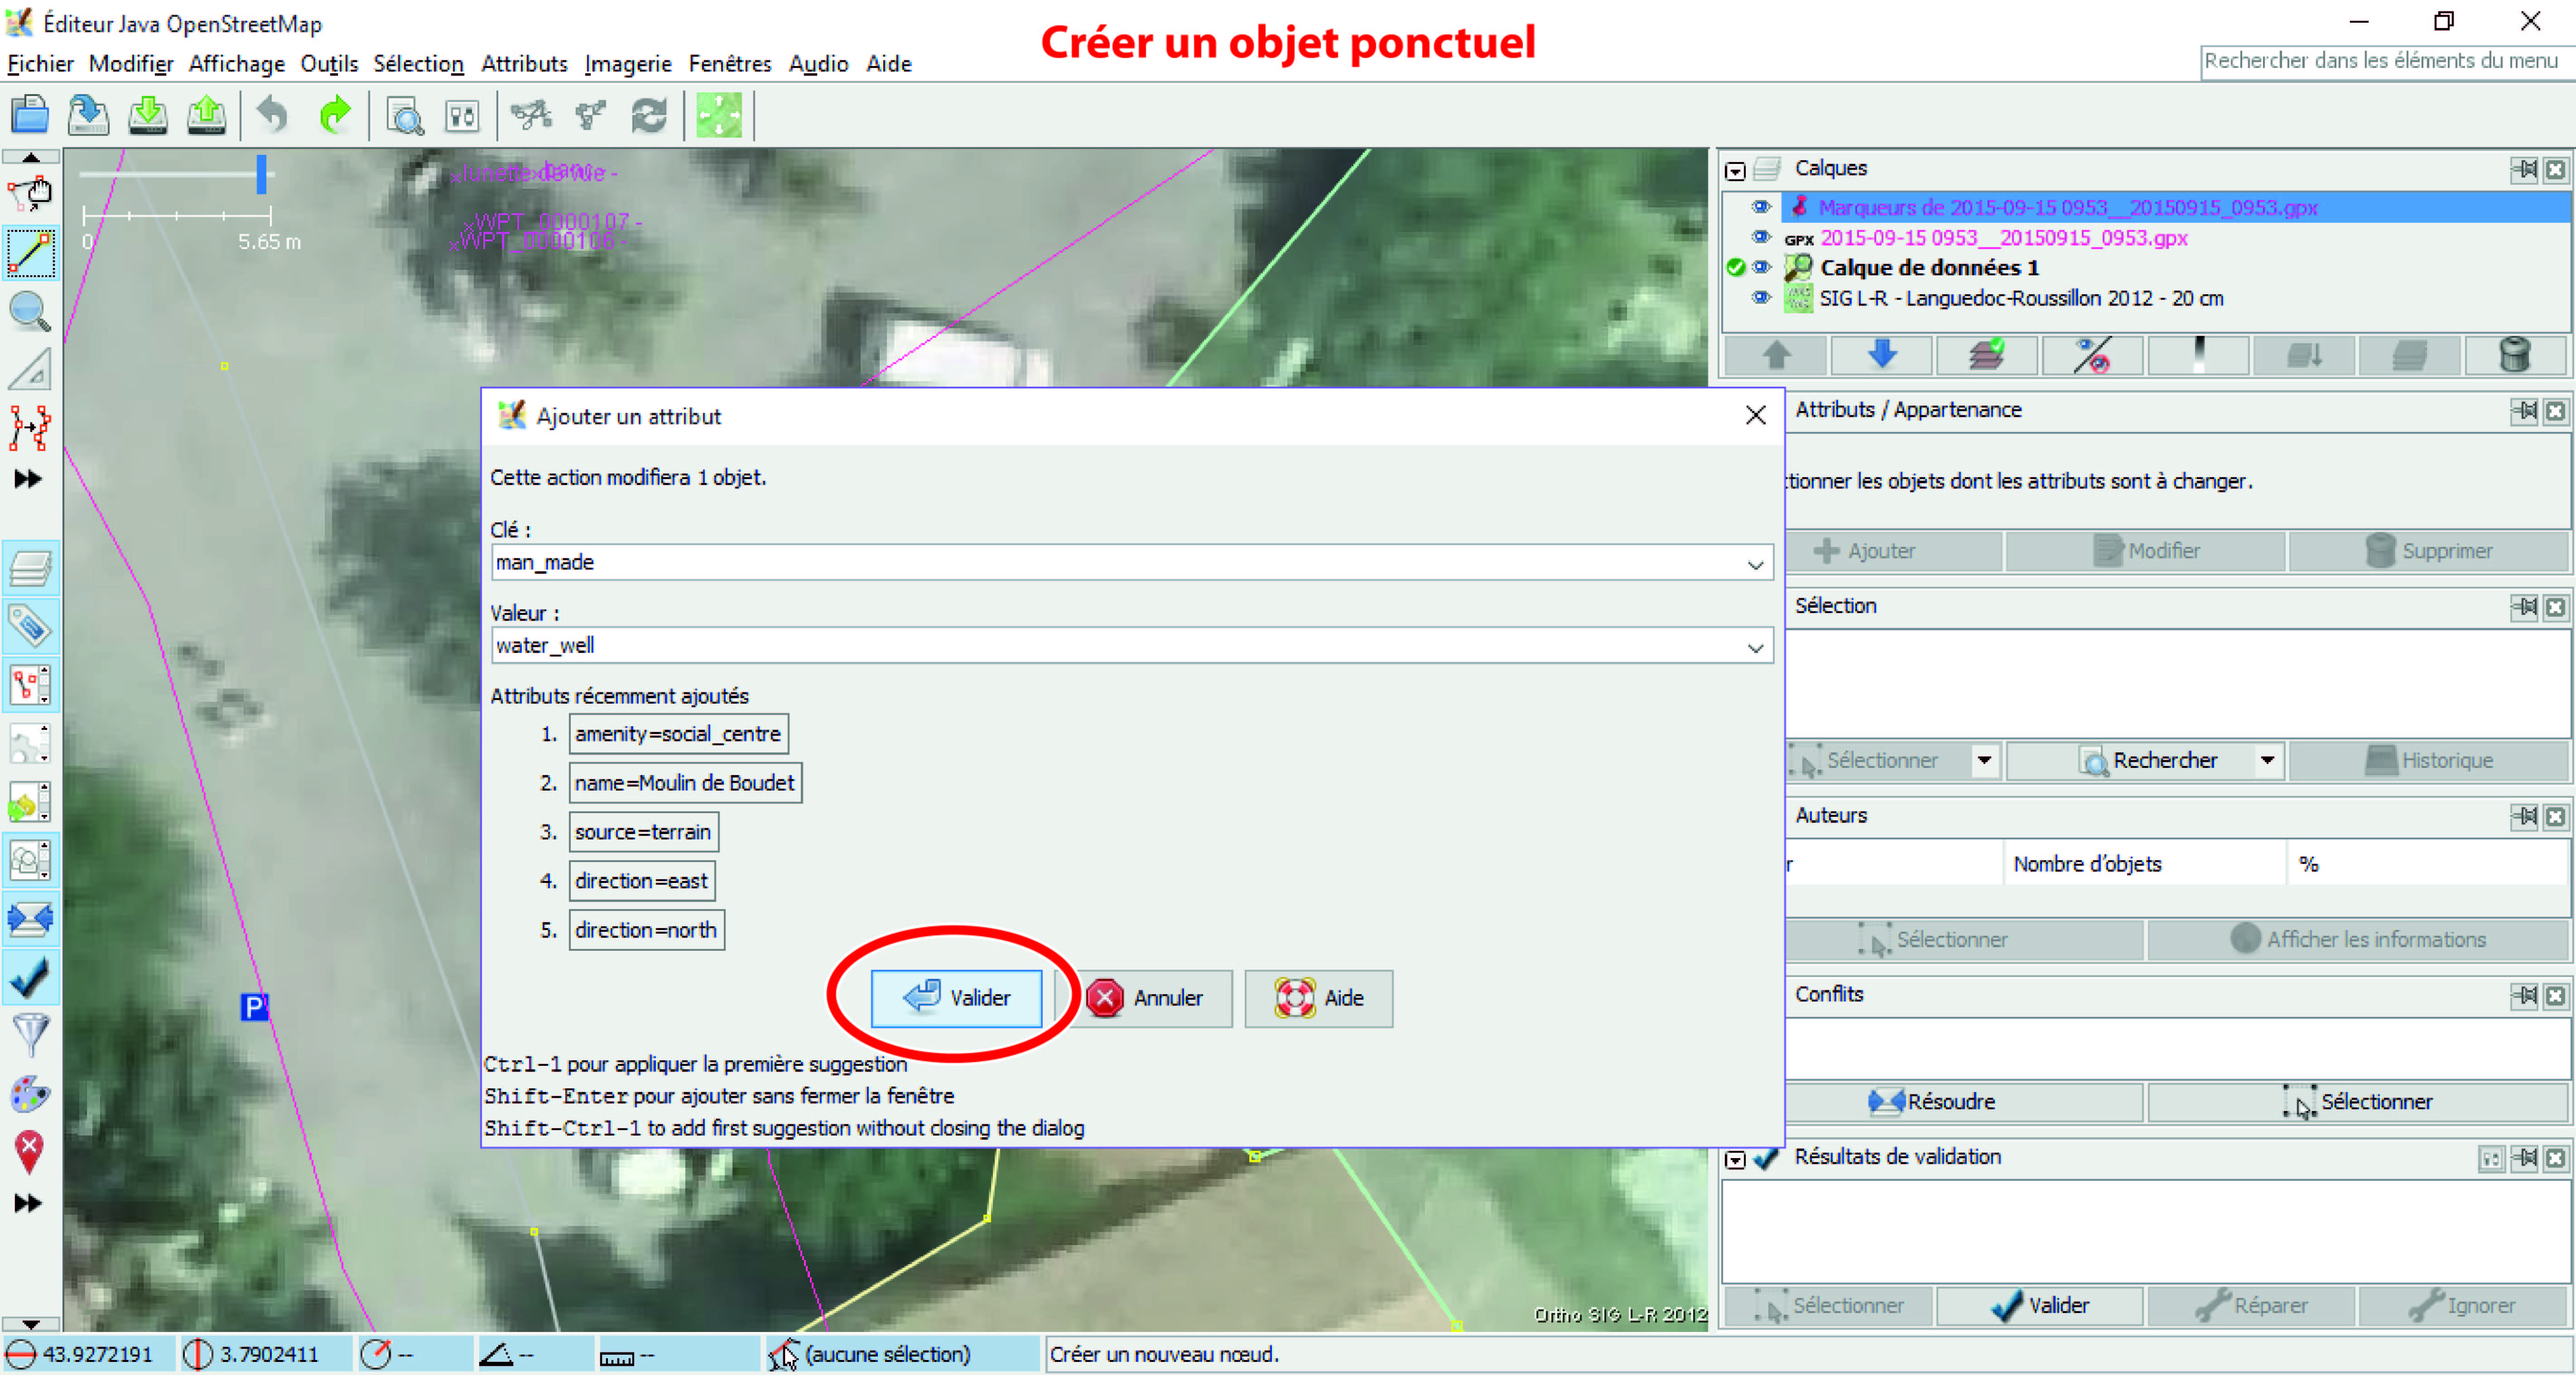
Task: Pin the Calques panel
Action: click(x=2524, y=169)
